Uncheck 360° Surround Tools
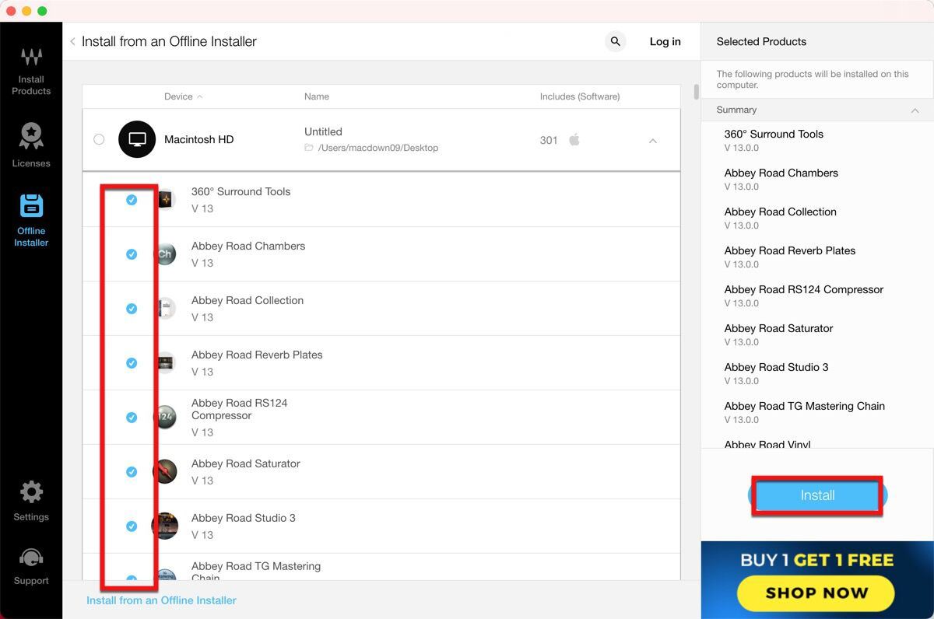 tap(132, 200)
